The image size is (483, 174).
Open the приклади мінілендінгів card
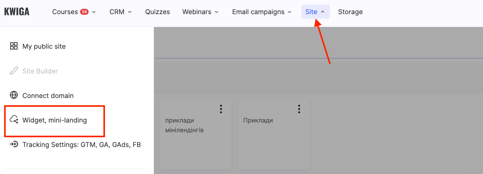click(x=196, y=134)
